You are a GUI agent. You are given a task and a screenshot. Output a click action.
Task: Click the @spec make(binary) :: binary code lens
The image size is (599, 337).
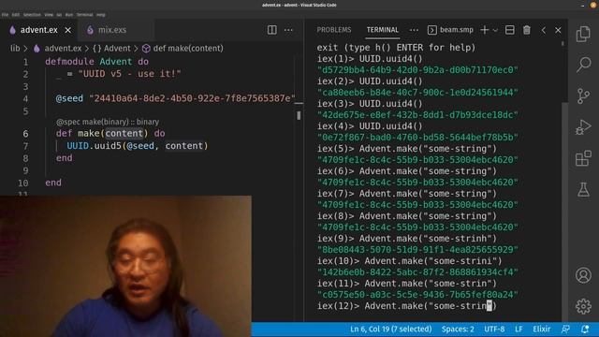108,122
